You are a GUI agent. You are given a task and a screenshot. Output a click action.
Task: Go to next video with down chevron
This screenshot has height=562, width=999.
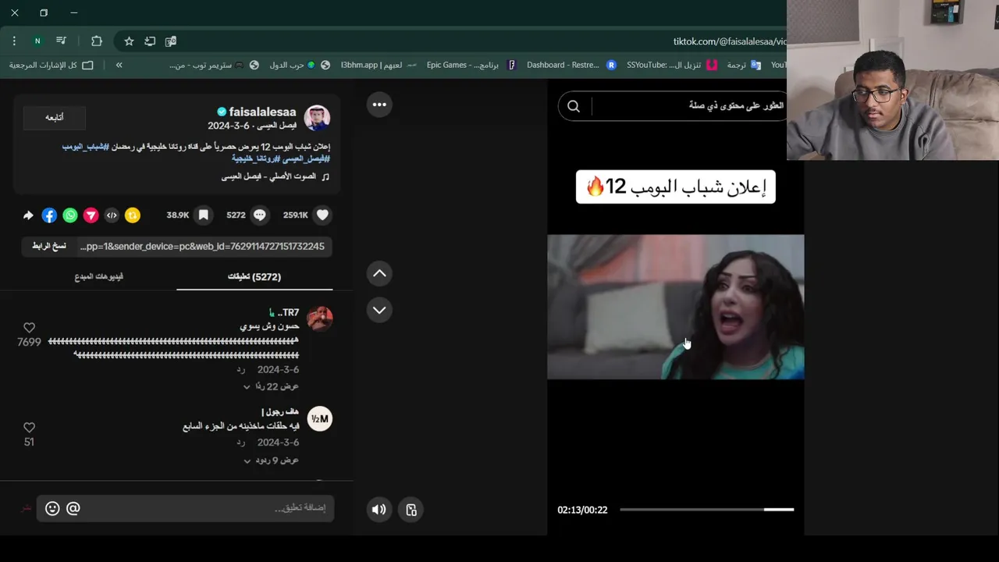click(x=379, y=310)
